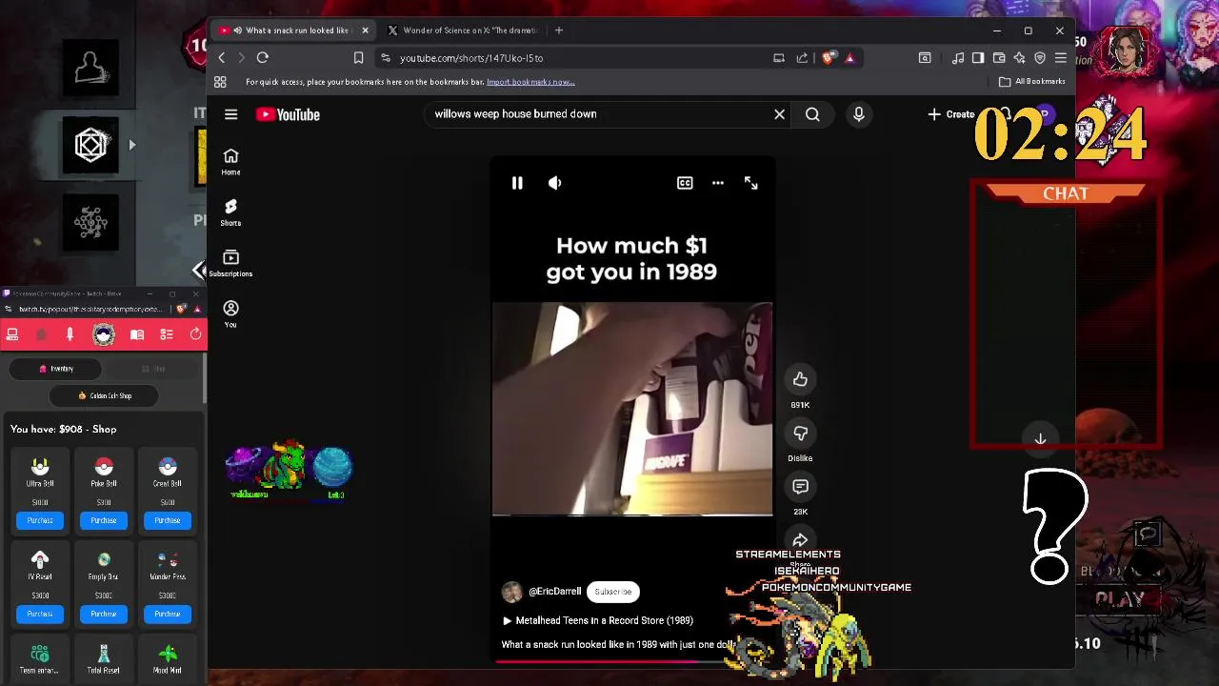Switch to the Inventory tab in the Pokemon panel
The image size is (1219, 686).
(x=56, y=369)
